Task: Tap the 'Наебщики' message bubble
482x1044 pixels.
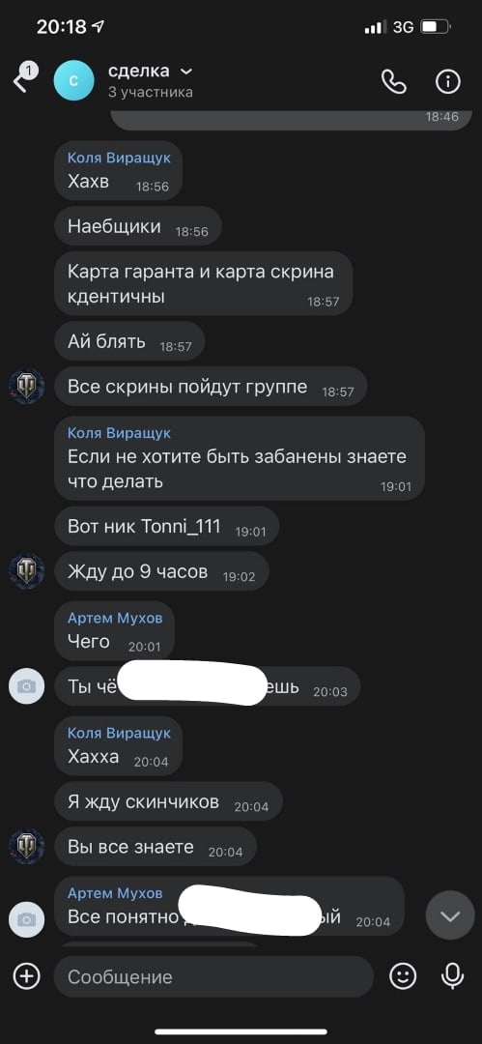Action: [x=138, y=226]
